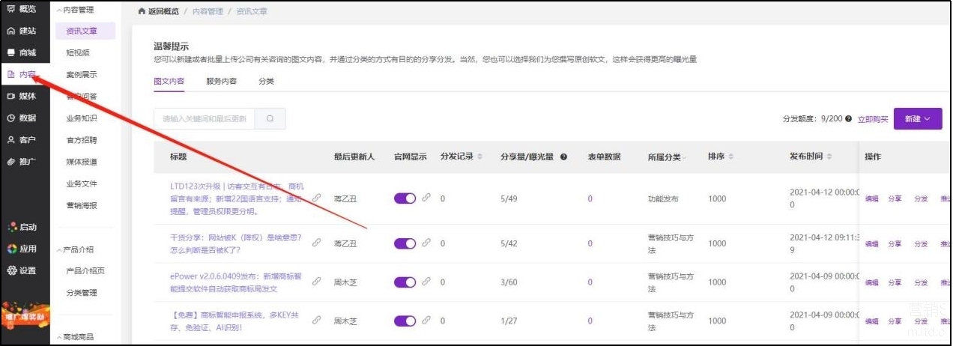Click link icon beside LTD123次升级 title
The height and width of the screenshot is (346, 953).
316,198
